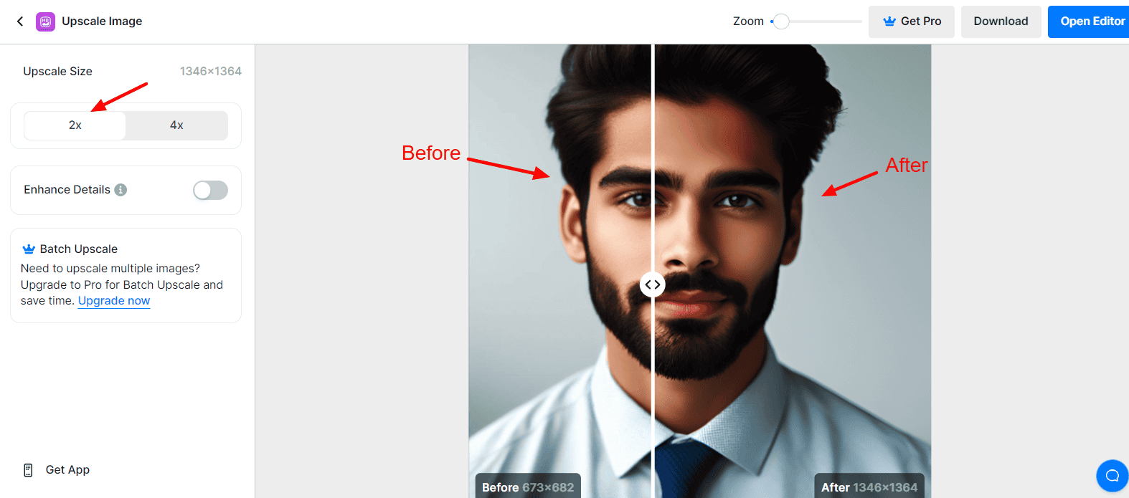Click the Zoom slider knob
Image resolution: width=1129 pixels, height=498 pixels.
pos(781,21)
